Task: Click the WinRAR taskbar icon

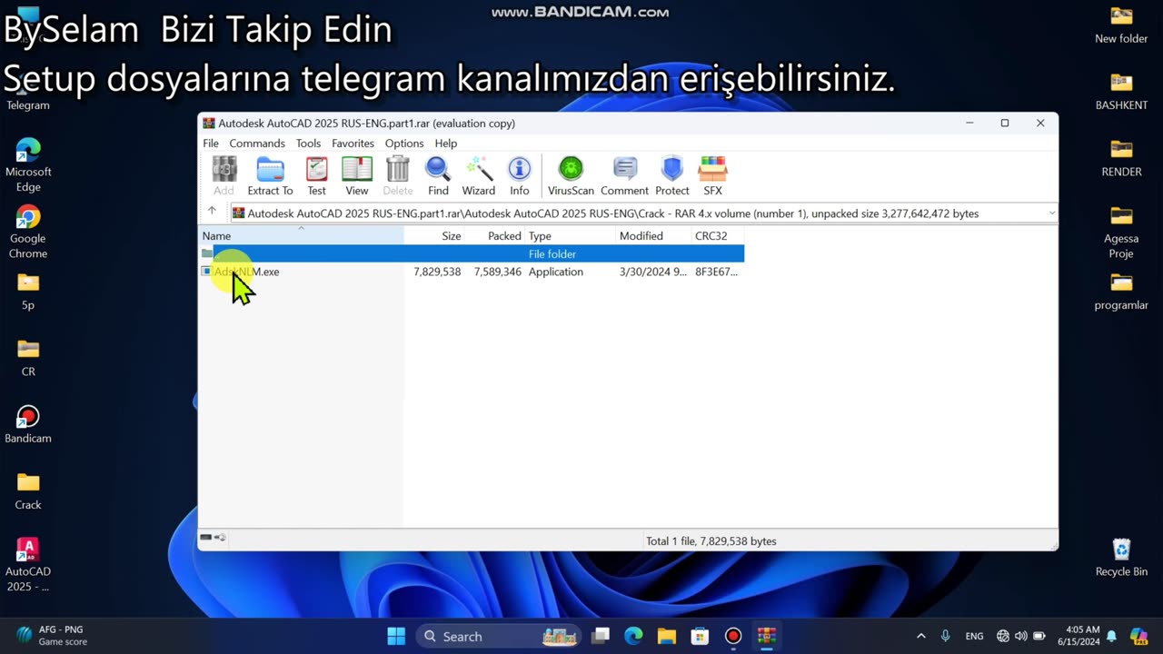Action: click(767, 636)
